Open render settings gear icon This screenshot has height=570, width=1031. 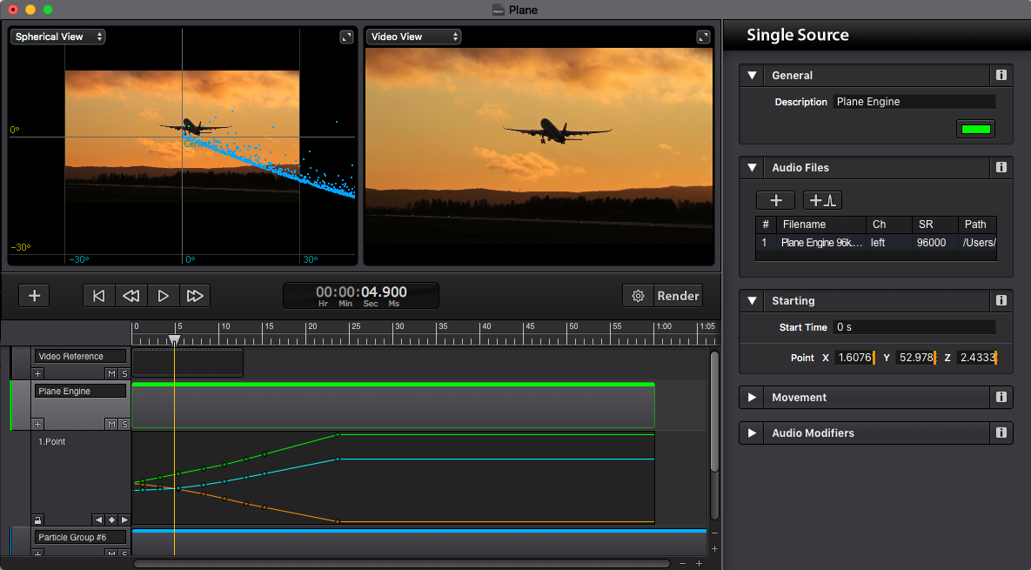[x=638, y=296]
